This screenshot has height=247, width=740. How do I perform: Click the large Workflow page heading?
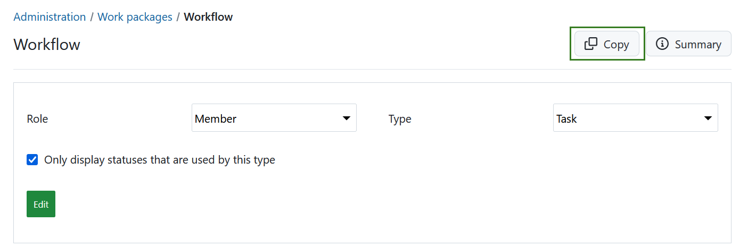[x=47, y=44]
